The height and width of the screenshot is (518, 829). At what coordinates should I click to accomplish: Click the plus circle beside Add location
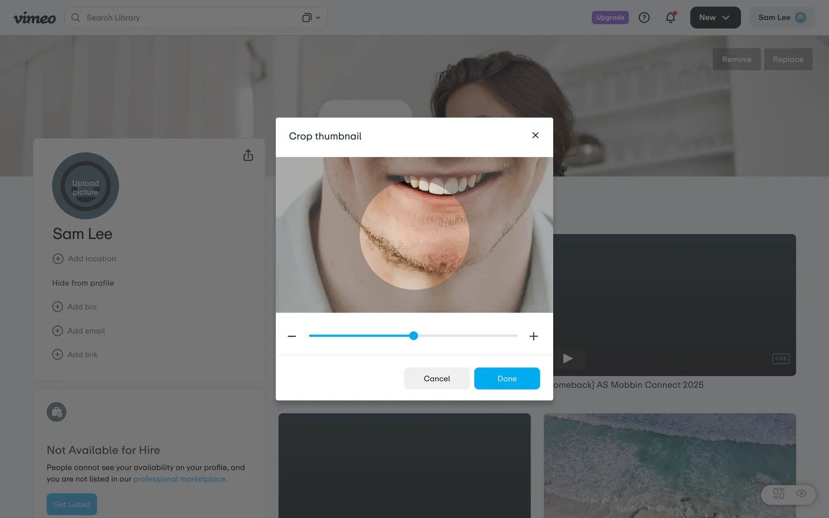pos(58,259)
